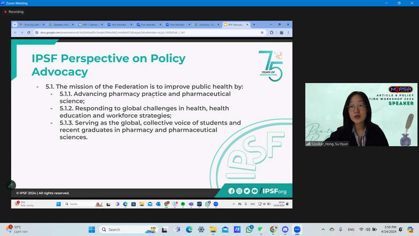Open Discord from the taskbar
419x236 pixels.
(x=285, y=229)
